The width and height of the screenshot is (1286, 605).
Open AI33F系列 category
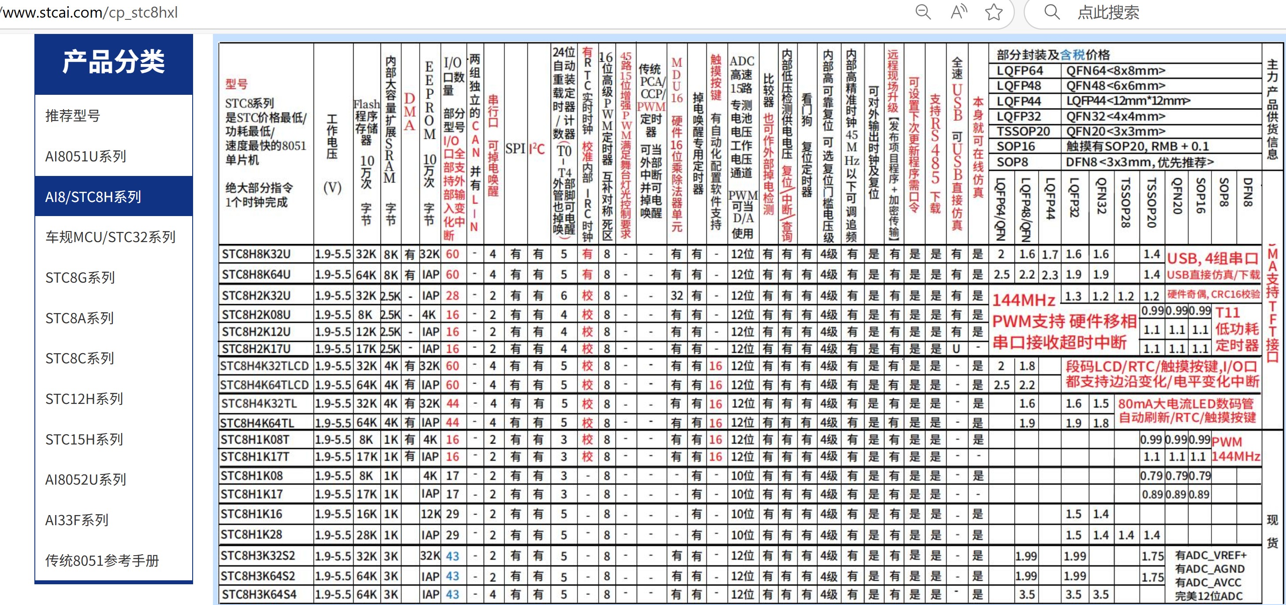pos(76,520)
